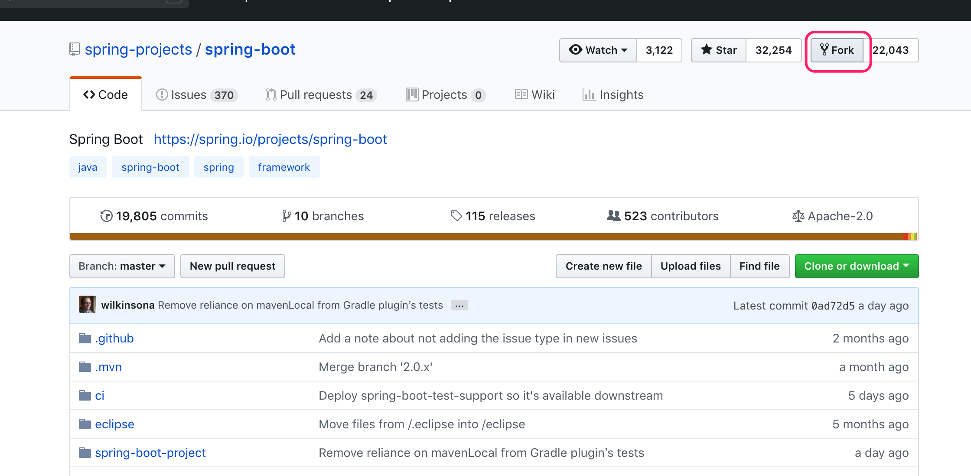Click the fork icon on Fork button
Viewport: 971px width, 476px height.
coord(824,49)
